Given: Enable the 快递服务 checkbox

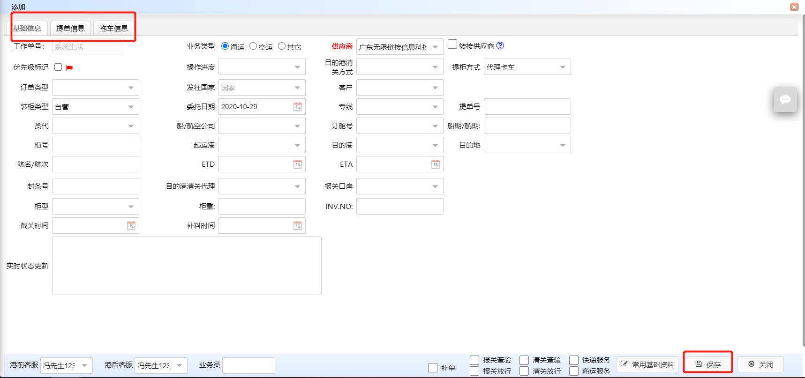Looking at the screenshot, I should (574, 360).
